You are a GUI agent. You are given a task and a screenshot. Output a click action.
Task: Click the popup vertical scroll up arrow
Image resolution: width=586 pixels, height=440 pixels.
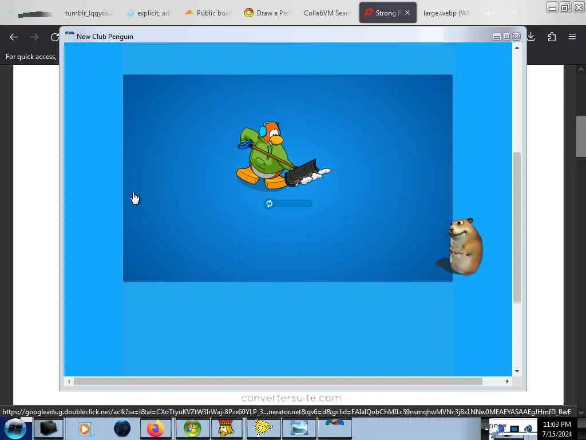point(517,48)
